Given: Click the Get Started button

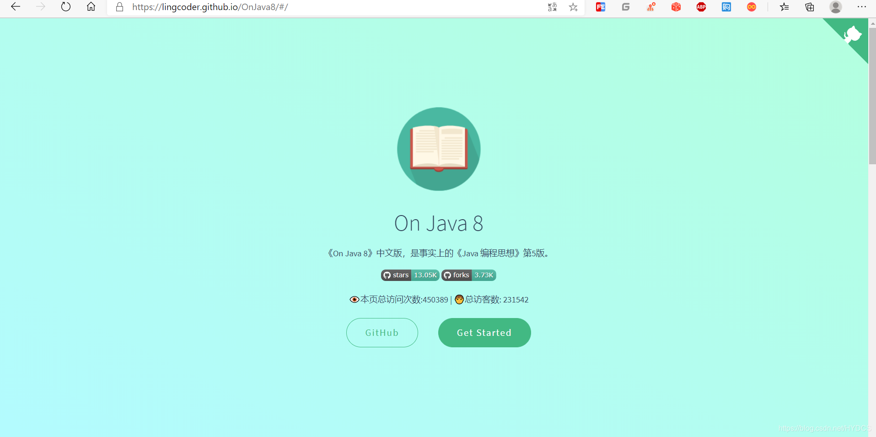Looking at the screenshot, I should [484, 333].
